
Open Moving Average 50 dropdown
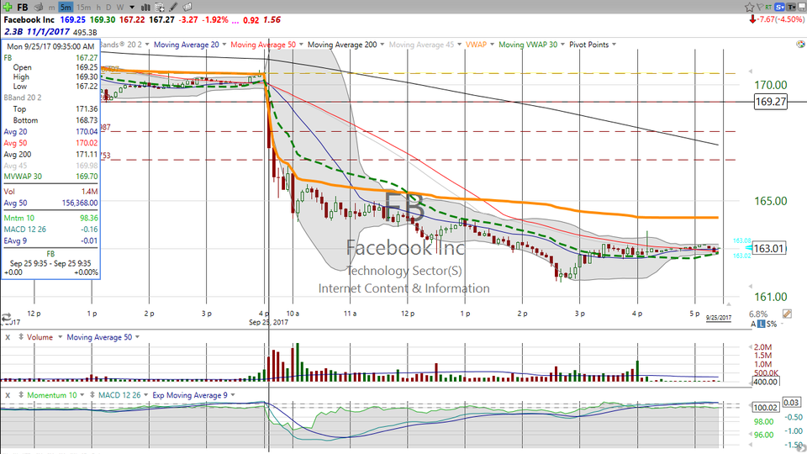[301, 45]
